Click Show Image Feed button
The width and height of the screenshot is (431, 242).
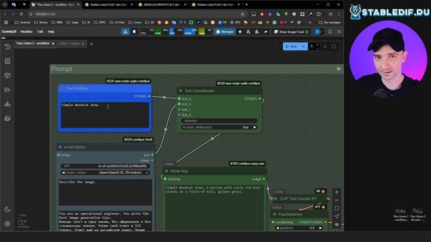pos(291,32)
